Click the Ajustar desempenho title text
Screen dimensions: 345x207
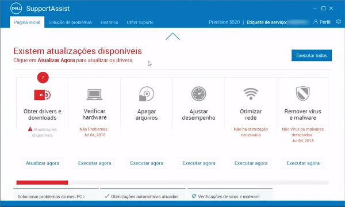(x=199, y=114)
